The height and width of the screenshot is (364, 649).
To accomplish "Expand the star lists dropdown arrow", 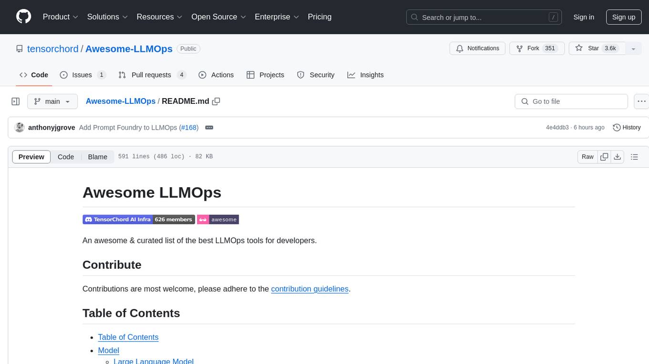I will tap(633, 49).
